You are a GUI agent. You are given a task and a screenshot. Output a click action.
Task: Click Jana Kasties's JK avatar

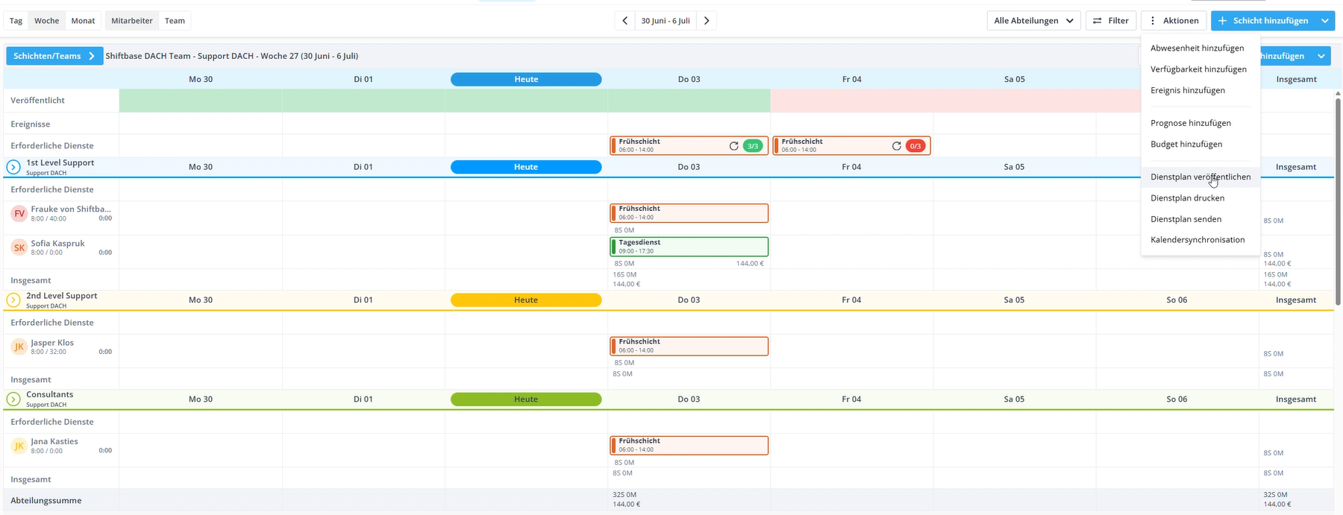19,446
